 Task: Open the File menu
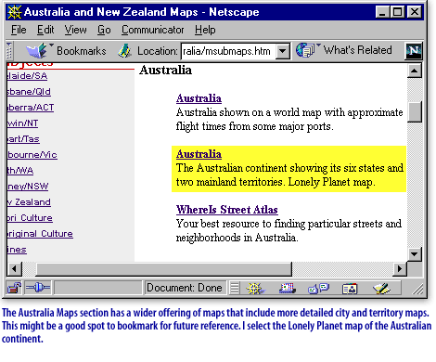point(19,30)
